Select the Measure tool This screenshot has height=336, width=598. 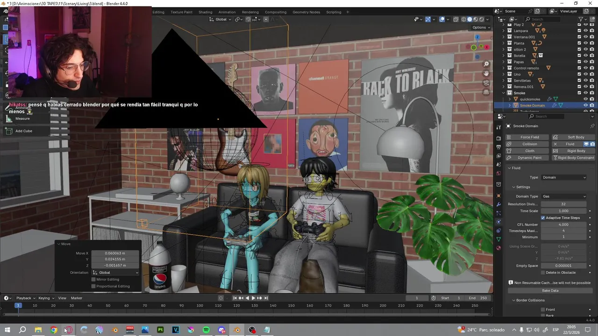pos(22,119)
